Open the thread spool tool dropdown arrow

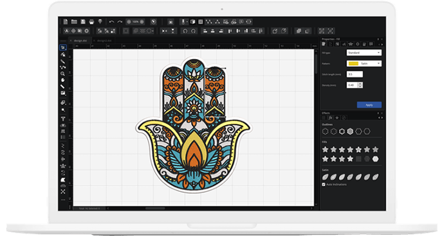[x=187, y=22]
